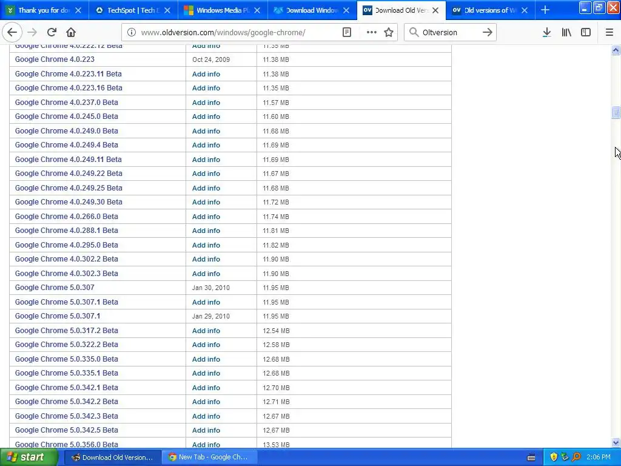Show site information icon in address bar
Screen dimensions: 621x466
[131, 33]
